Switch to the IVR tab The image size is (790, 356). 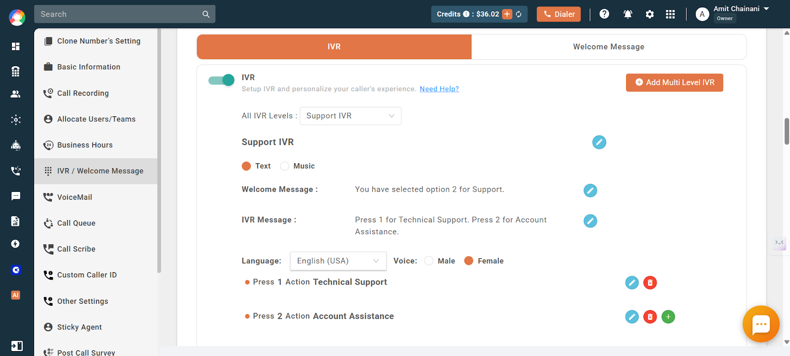click(334, 47)
